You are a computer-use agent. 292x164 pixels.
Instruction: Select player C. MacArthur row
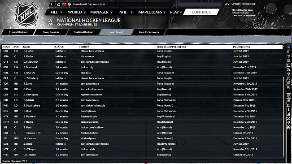143,62
